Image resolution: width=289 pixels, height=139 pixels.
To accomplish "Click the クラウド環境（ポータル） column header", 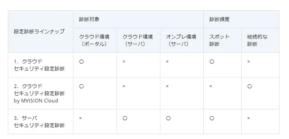I will click(94, 40).
